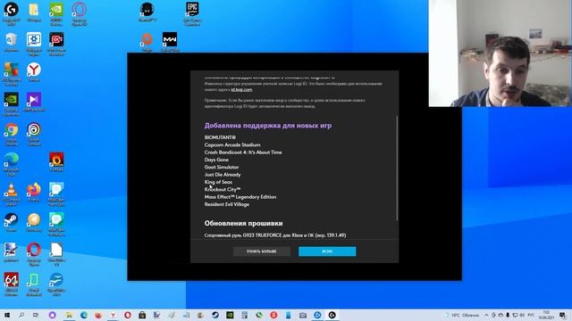
Task: Select Goat Simulator entry
Action: coord(222,168)
